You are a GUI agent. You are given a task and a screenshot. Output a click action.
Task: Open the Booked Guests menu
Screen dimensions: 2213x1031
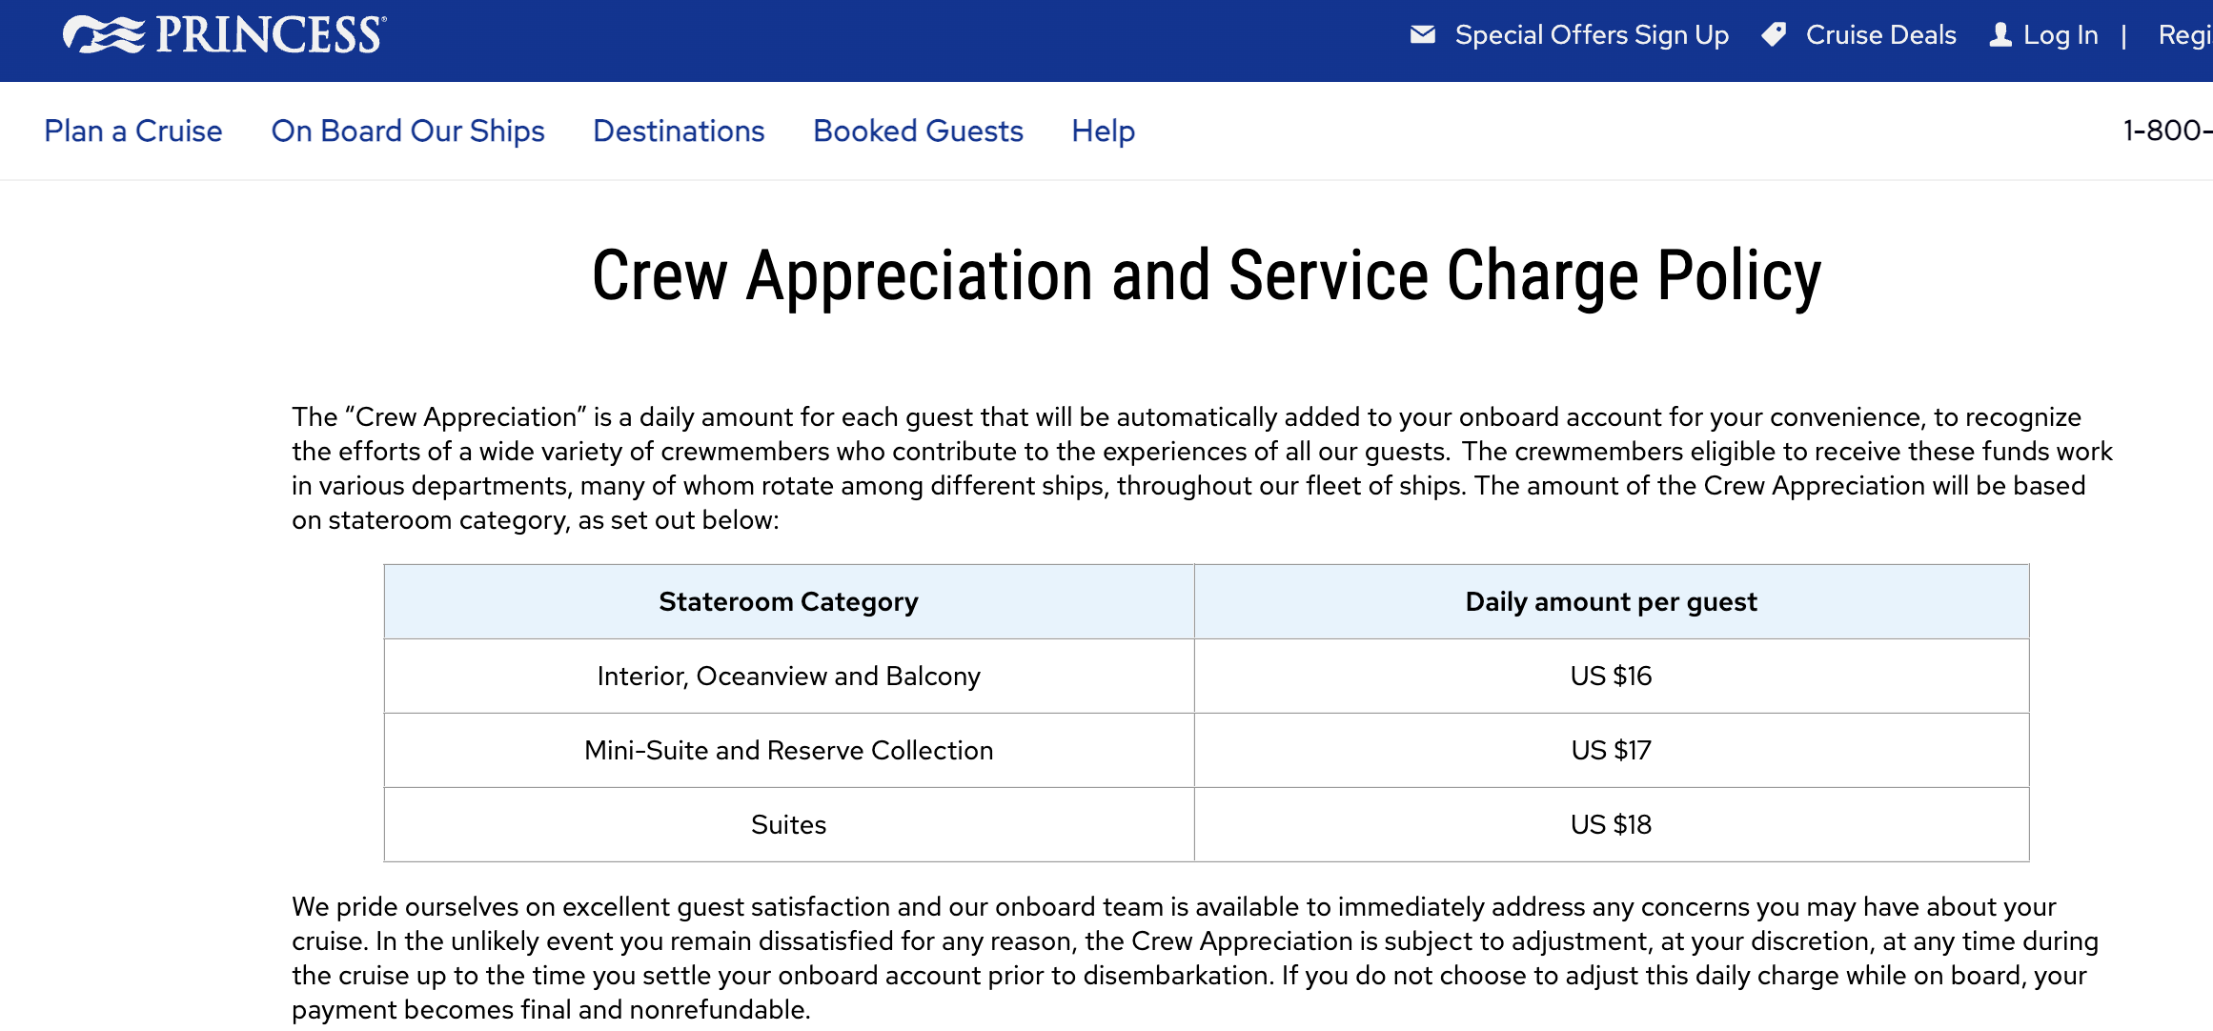click(x=918, y=131)
